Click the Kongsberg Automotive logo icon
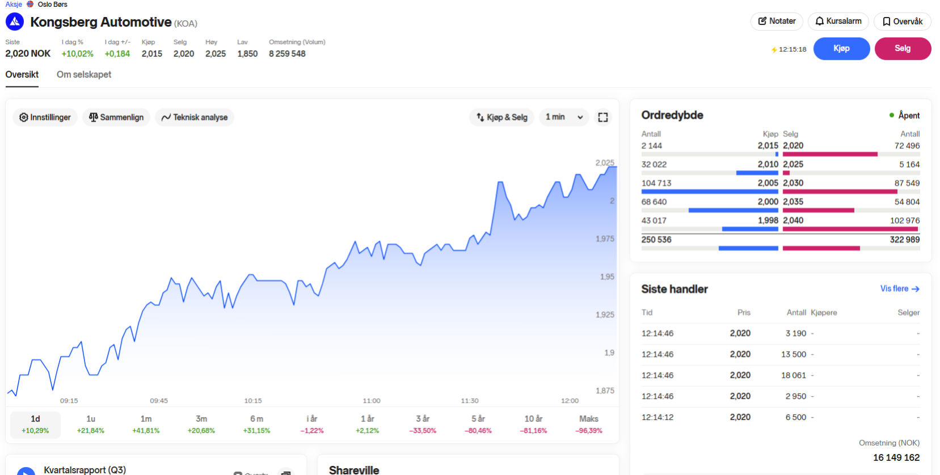Screen dimensions: 940x475 (x=15, y=22)
